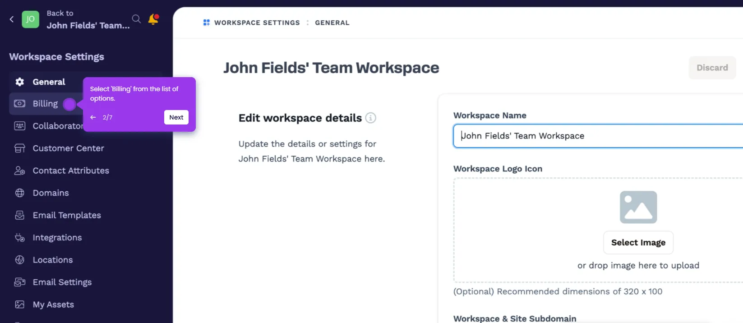The image size is (743, 323).
Task: Click the Workspace Settings breadcrumb grid icon
Action: point(207,23)
